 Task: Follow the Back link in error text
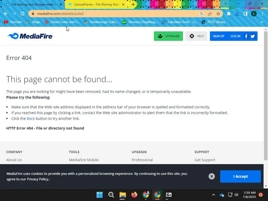pos(31,119)
